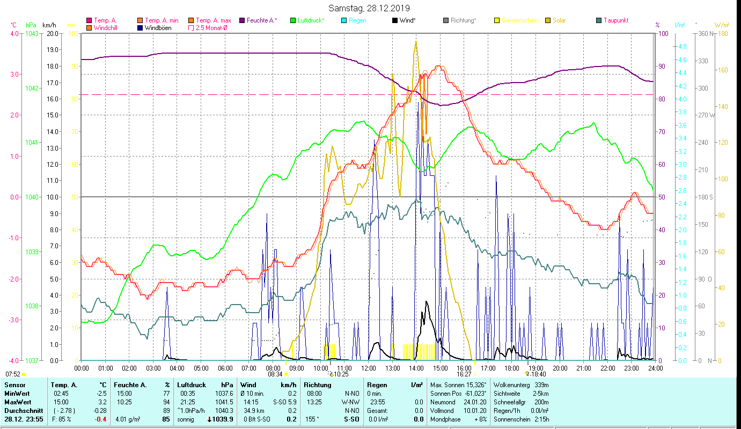This screenshot has height=429, width=741.
Task: Click the Max. Sonnen 15,326° entry
Action: (x=458, y=384)
